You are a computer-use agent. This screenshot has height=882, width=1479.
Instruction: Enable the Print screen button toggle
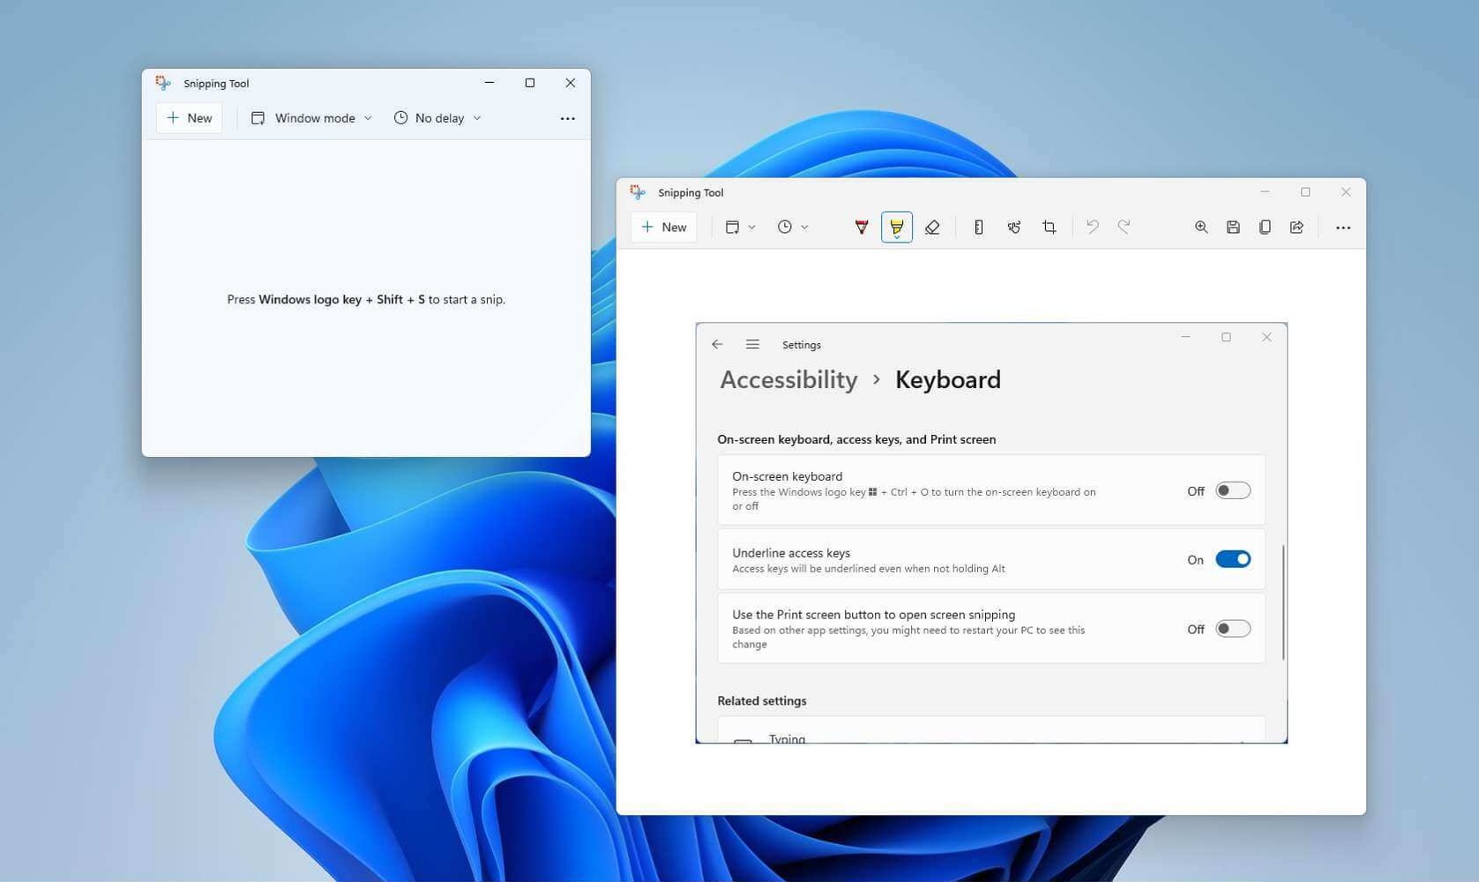coord(1233,629)
